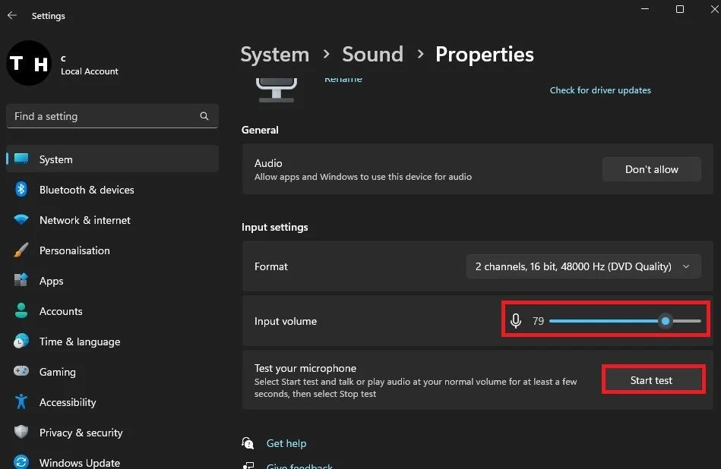This screenshot has width=721, height=469.
Task: Click the Input volume label
Action: tap(285, 321)
